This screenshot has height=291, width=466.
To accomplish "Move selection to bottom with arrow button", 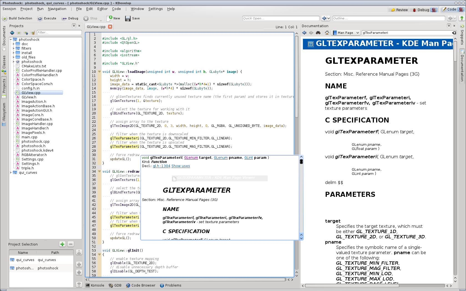I will pos(79,284).
